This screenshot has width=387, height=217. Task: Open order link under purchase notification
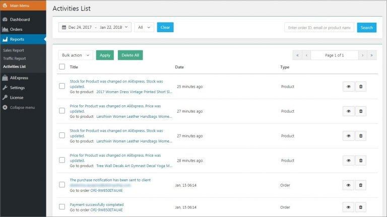(x=106, y=190)
